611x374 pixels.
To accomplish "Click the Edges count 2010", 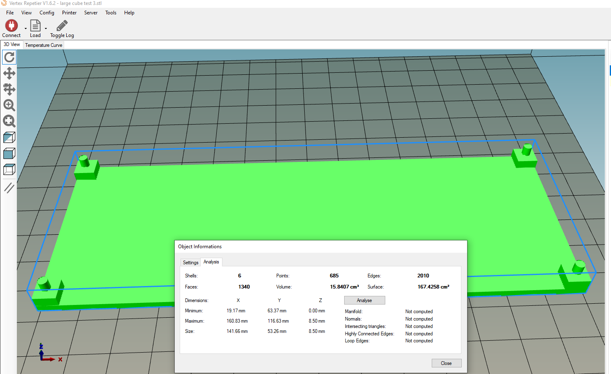I will [423, 276].
